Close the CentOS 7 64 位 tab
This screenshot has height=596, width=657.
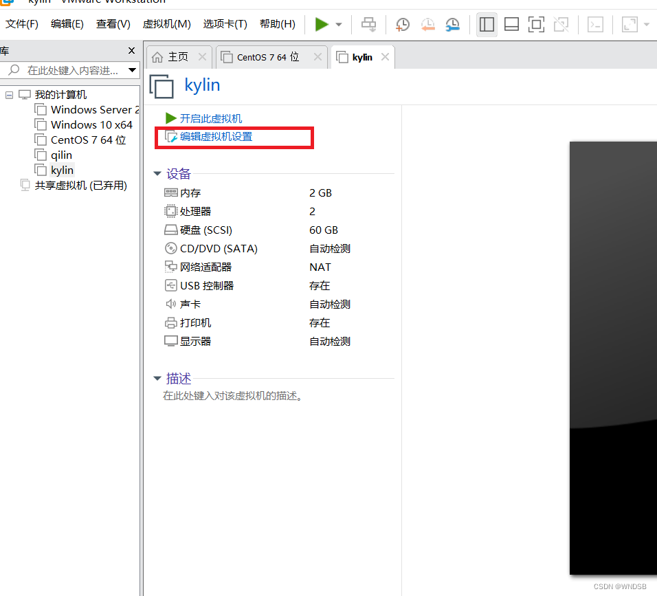click(318, 57)
